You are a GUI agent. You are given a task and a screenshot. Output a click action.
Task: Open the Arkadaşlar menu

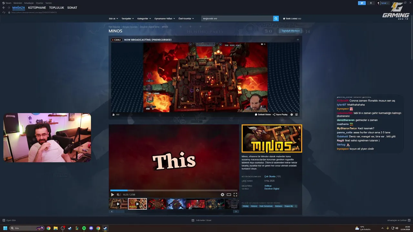29,3
